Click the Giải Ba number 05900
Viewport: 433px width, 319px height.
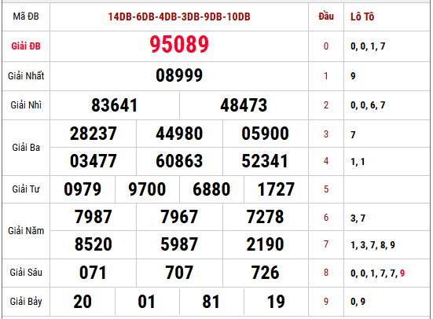pos(265,134)
